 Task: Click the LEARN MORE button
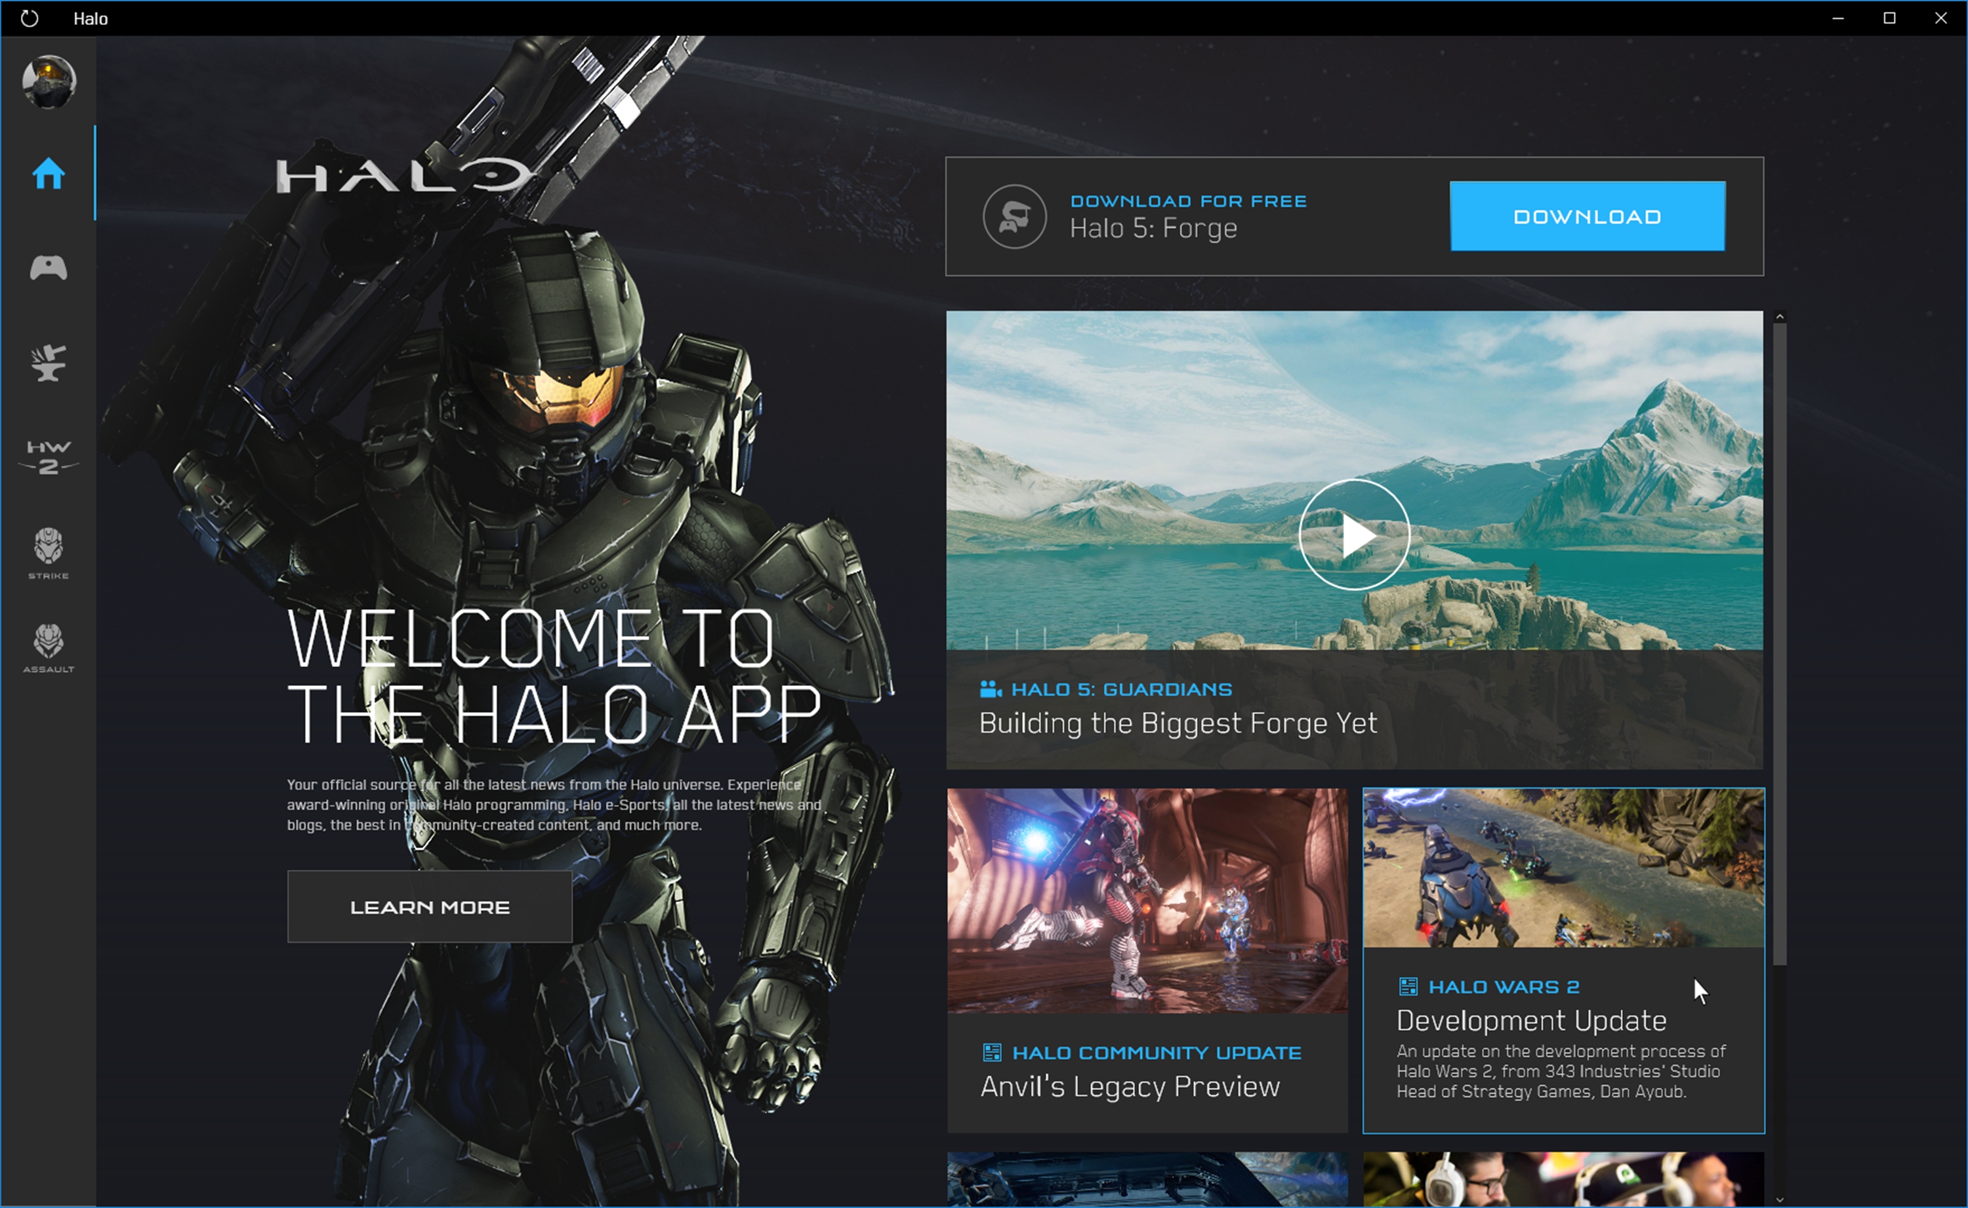coord(430,907)
